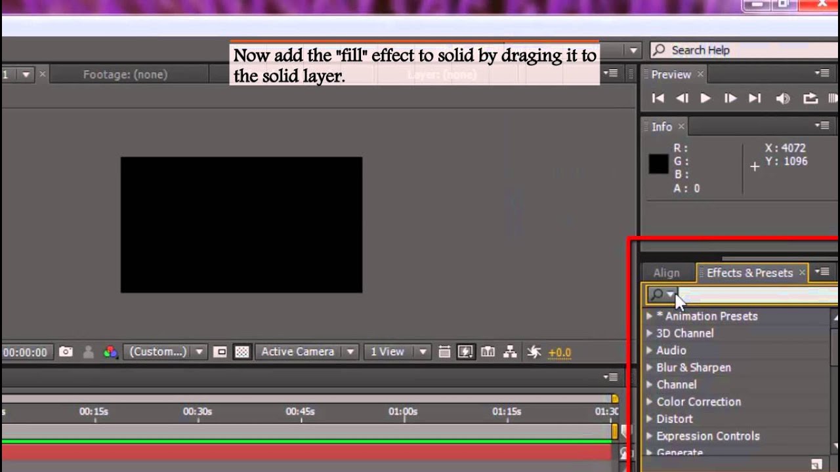This screenshot has height=472, width=840.
Task: Open the RGB channel display icon
Action: click(x=110, y=352)
